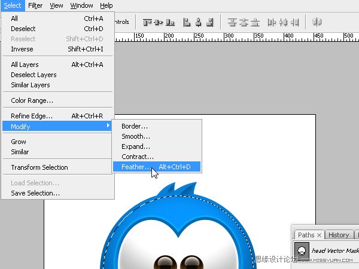The height and width of the screenshot is (269, 359).
Task: Click the Align Right Edges icon
Action: point(210,22)
